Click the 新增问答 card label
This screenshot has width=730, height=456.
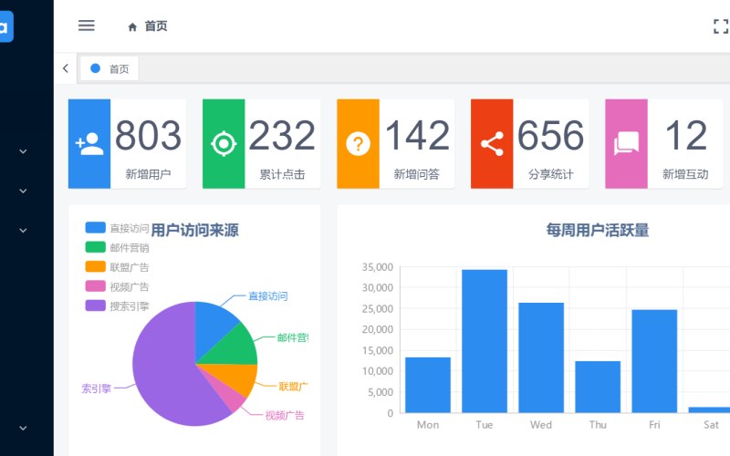pos(417,174)
